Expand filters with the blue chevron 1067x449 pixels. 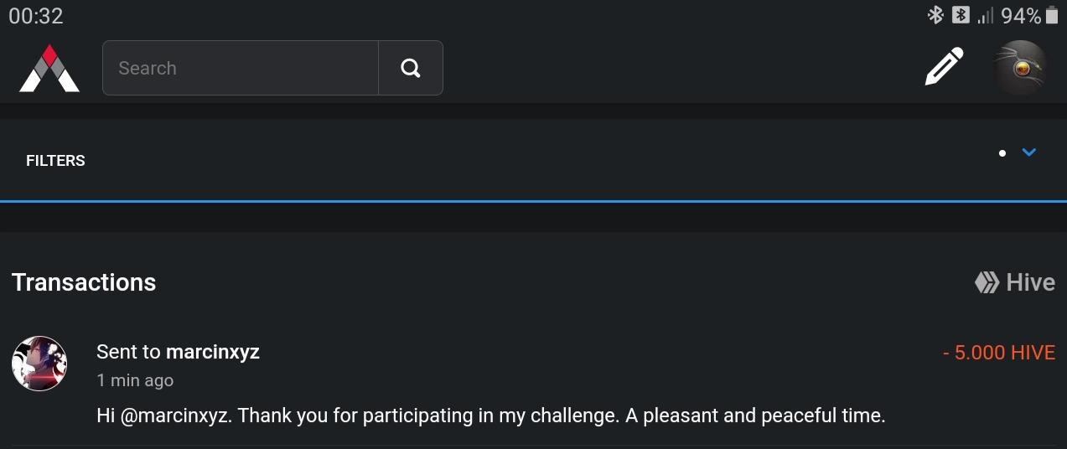pos(1029,152)
